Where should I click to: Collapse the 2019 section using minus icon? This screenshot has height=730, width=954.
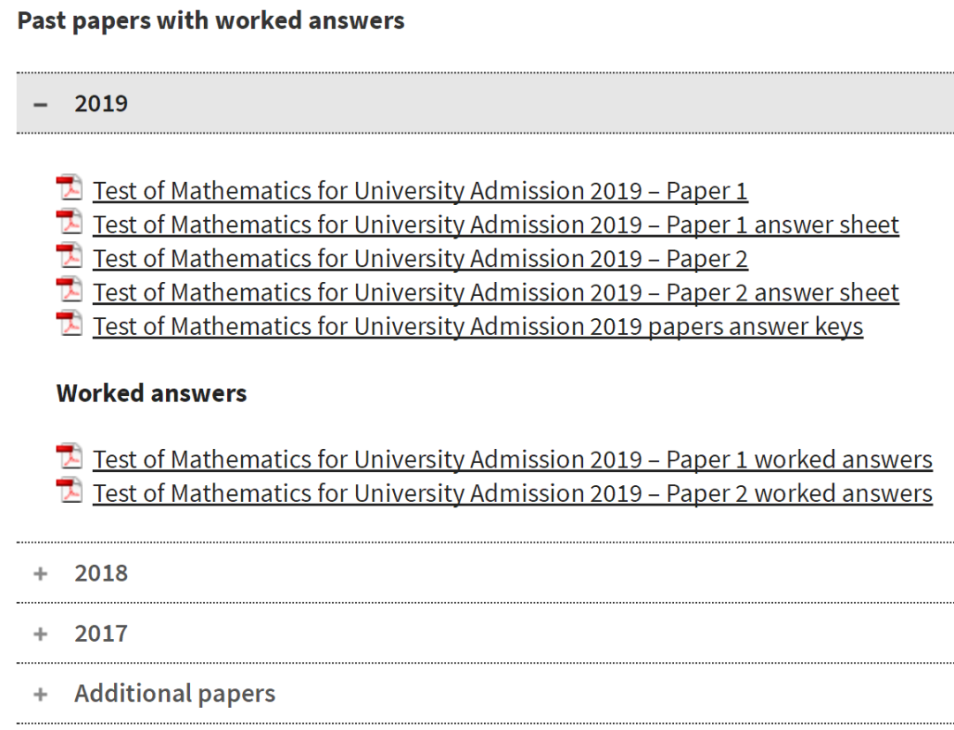(x=40, y=104)
